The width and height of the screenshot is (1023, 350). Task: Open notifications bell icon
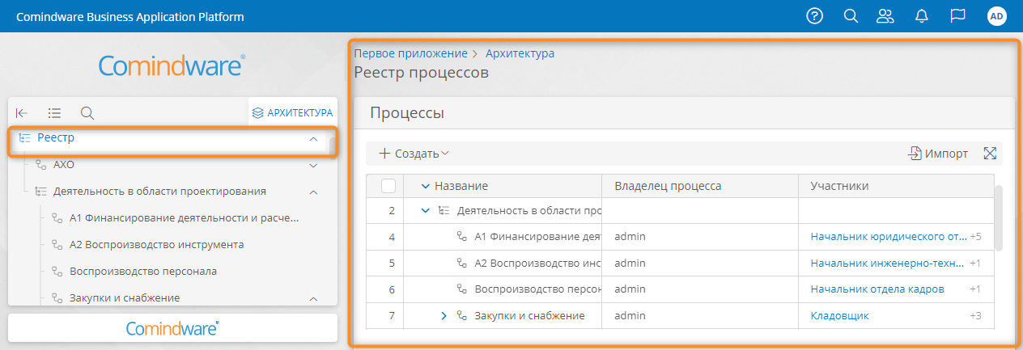point(921,16)
